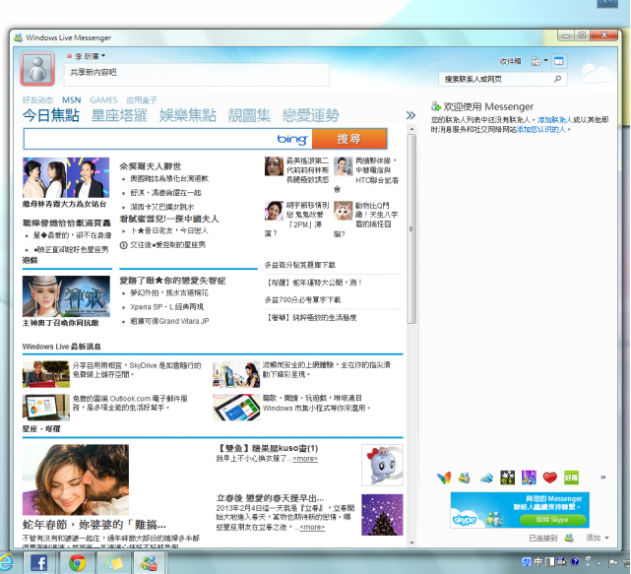
Task: Open the 余英爾夫人辭世 headline
Action: coord(150,166)
